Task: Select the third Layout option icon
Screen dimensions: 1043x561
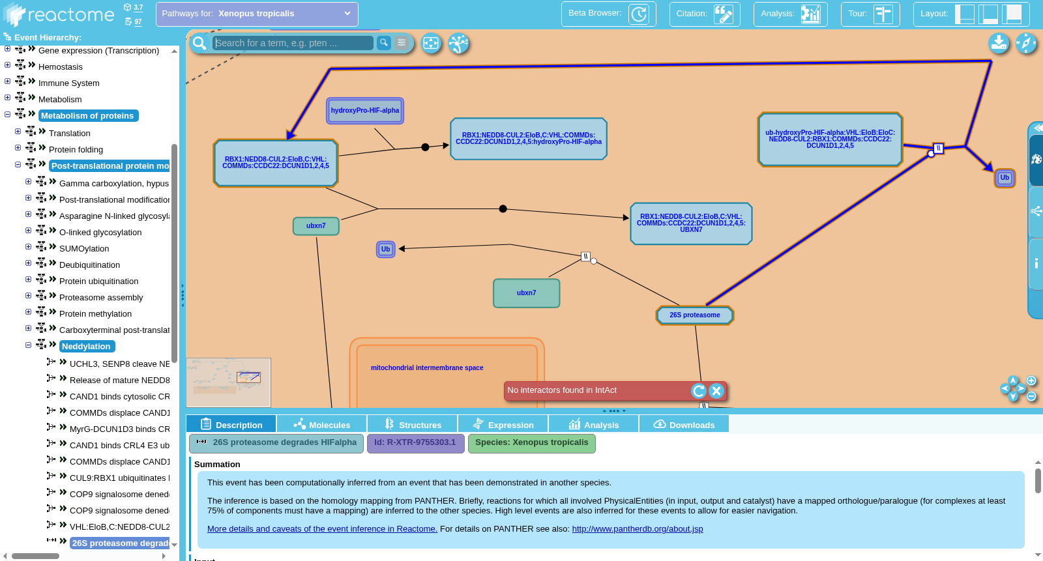Action: click(1012, 14)
